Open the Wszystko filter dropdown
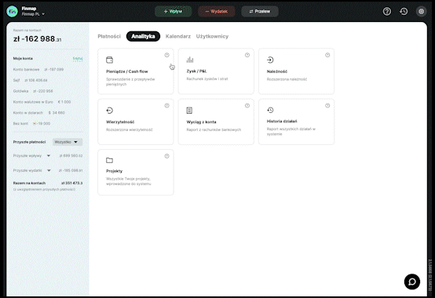Image resolution: width=435 pixels, height=298 pixels. pos(68,142)
